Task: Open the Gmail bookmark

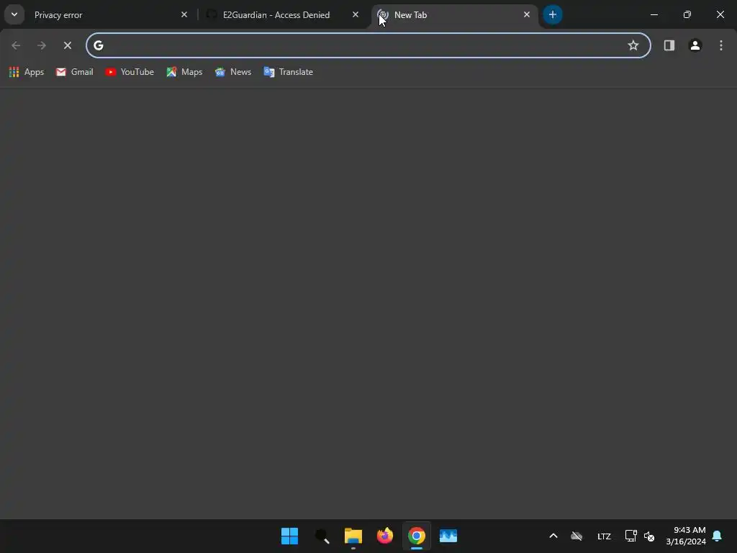Action: point(74,72)
